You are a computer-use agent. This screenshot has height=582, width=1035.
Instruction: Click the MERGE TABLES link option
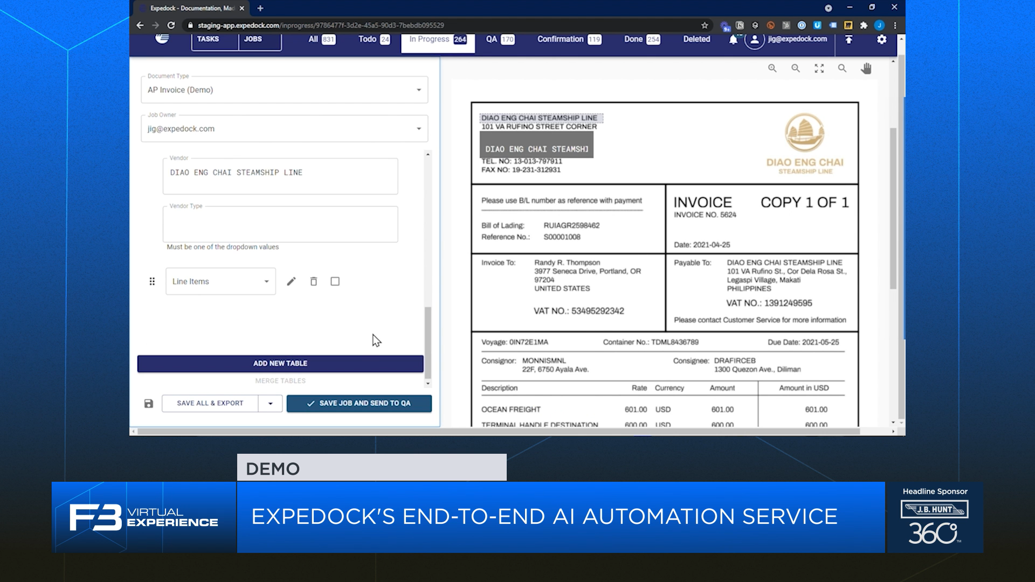point(281,380)
